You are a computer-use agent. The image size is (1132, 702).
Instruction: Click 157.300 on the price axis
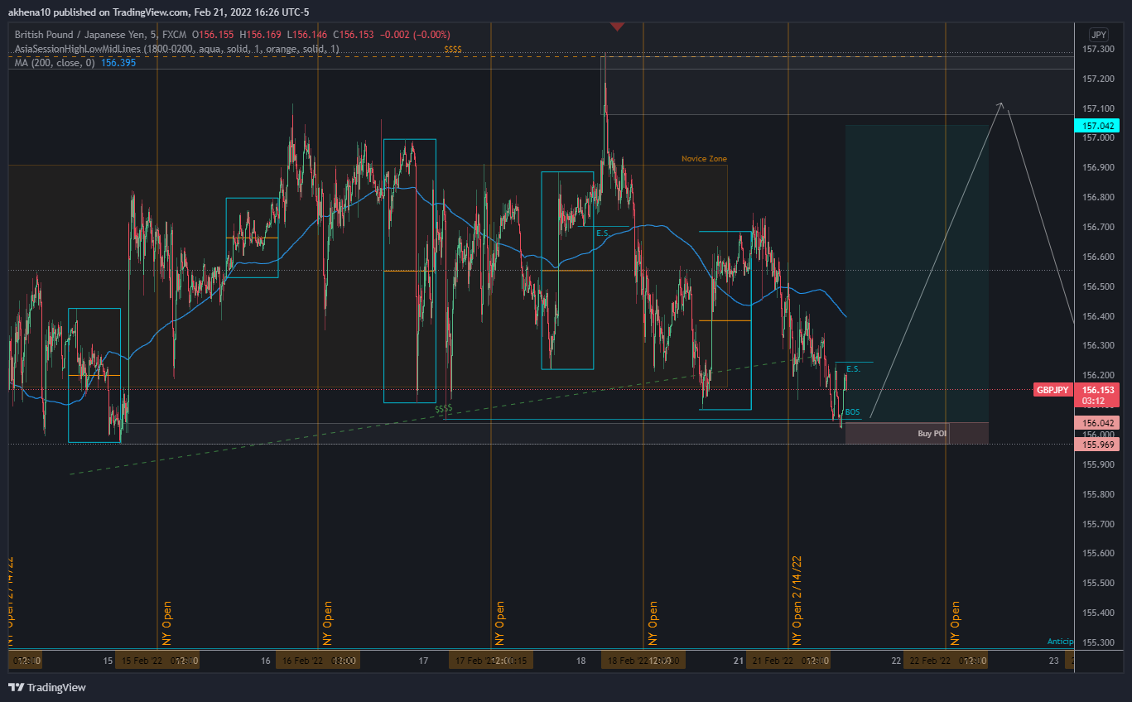1098,49
